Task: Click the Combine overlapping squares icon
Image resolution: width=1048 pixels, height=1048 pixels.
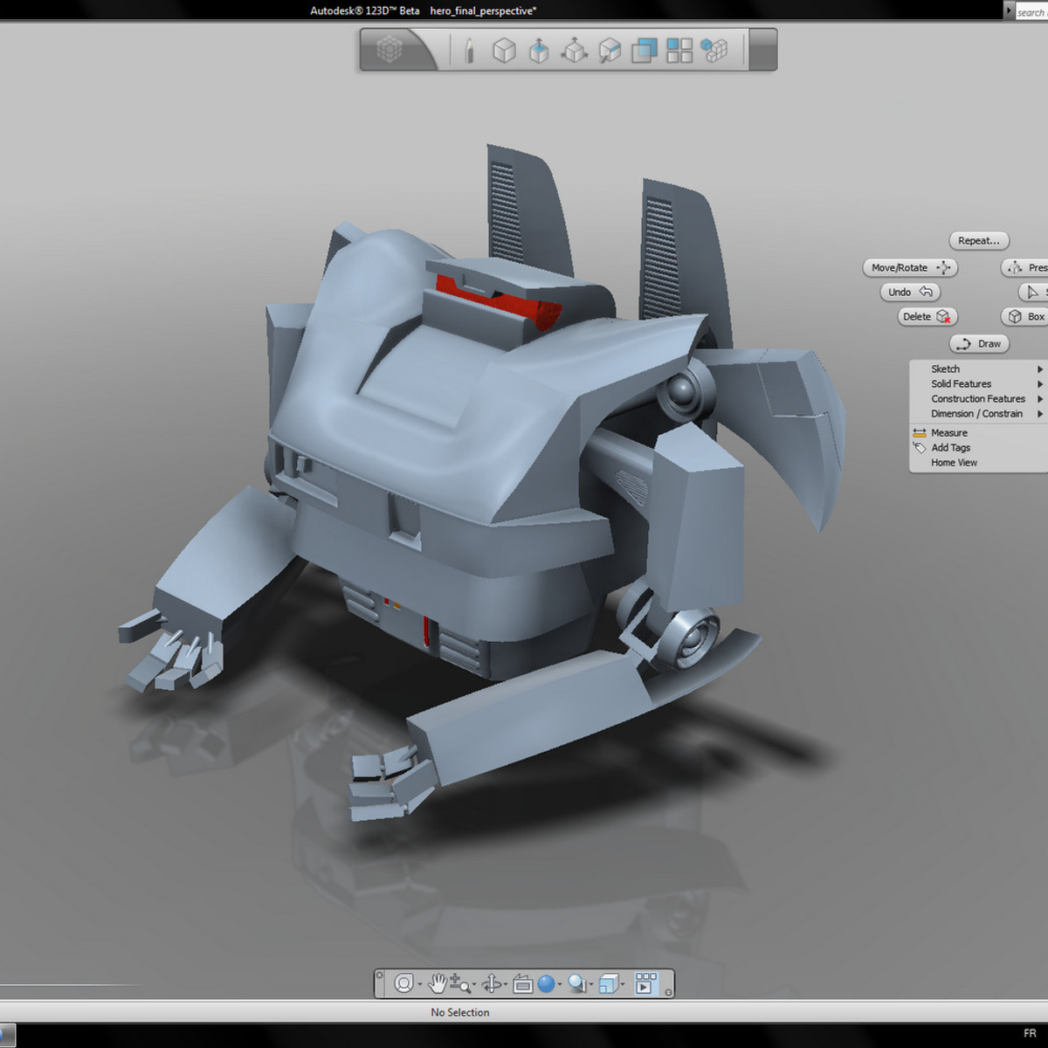Action: coord(644,51)
